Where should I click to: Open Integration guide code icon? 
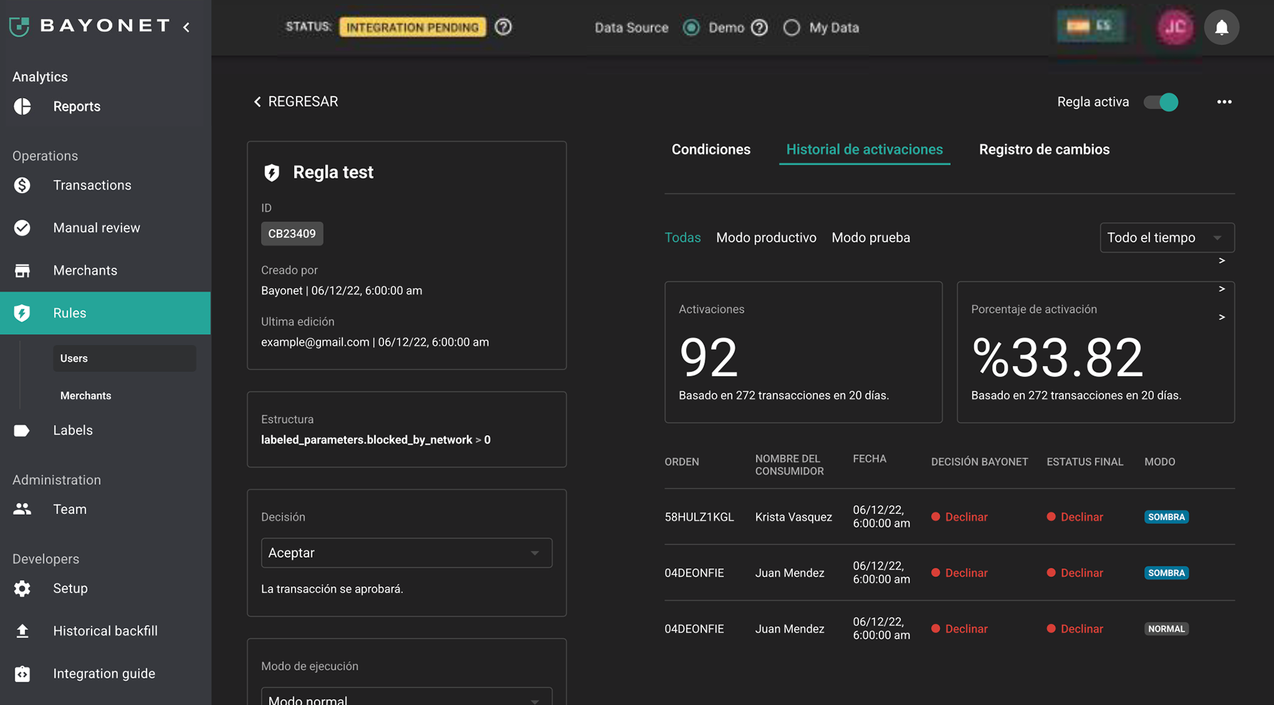[x=23, y=674]
